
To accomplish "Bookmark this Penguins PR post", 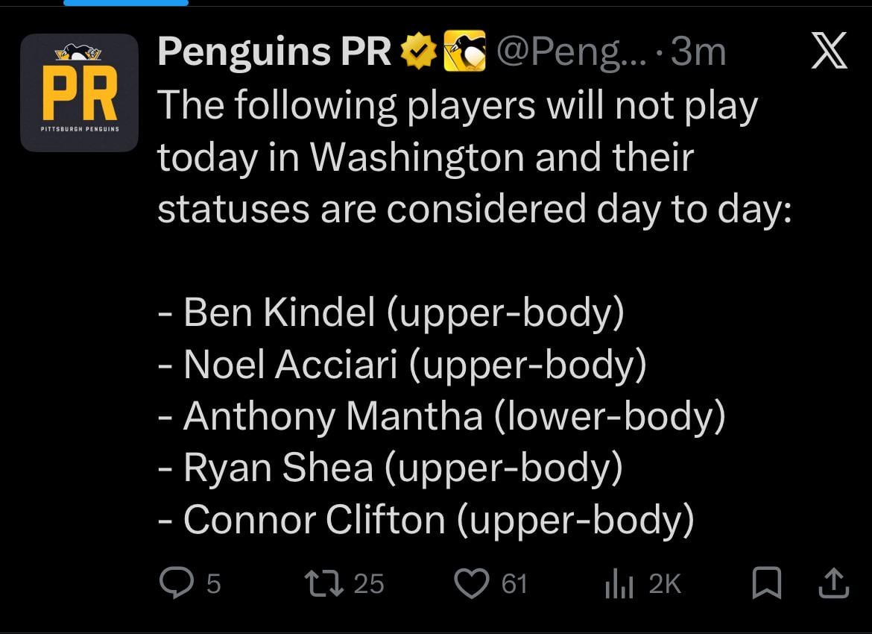I will [766, 583].
